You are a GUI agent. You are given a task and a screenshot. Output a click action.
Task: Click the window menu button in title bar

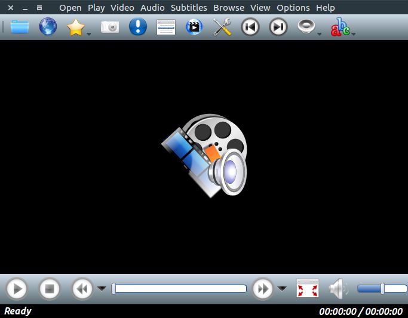(x=39, y=8)
